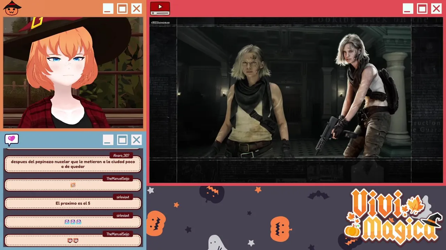Click the pumpkin witch icon in webcam window
Screen dimensions: 446x250
(12, 8)
